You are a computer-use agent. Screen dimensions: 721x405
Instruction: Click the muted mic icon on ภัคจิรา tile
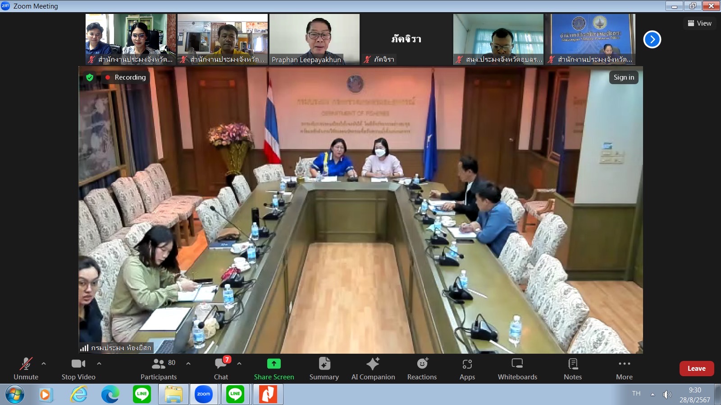[367, 59]
